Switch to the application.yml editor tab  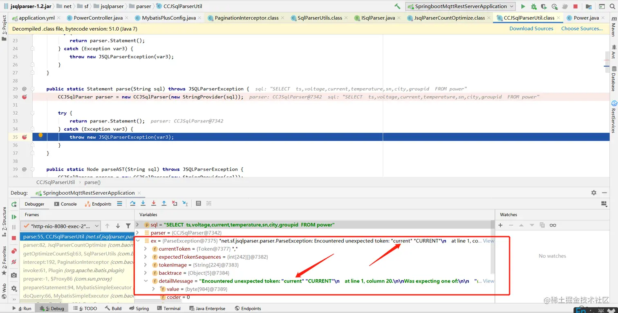tap(36, 18)
